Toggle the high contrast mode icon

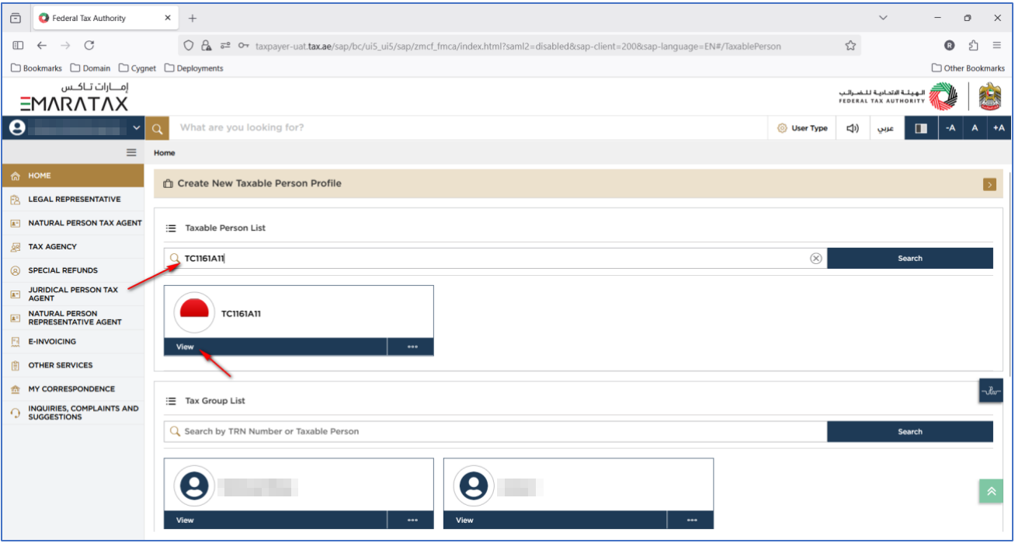(x=921, y=128)
